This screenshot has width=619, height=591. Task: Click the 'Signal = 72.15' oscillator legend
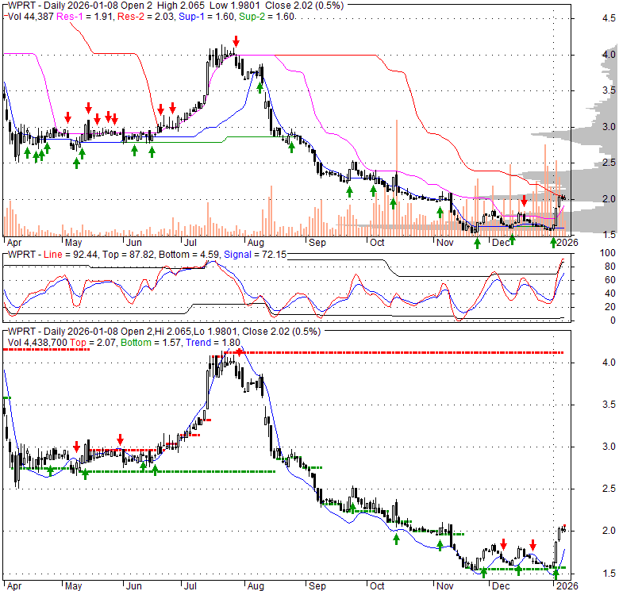(x=255, y=255)
